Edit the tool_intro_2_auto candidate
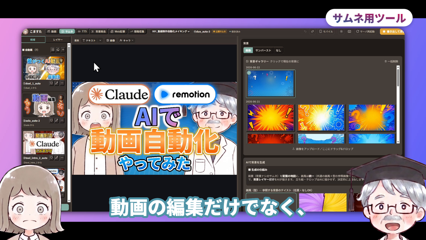426x240 pixels. 57,158
